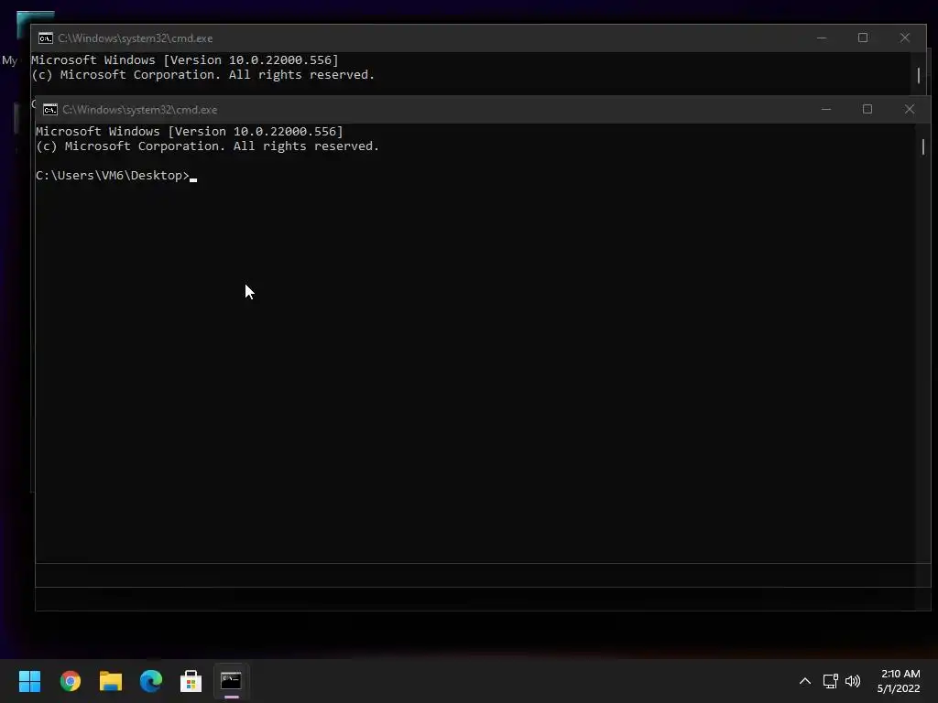Screen dimensions: 938x703
Task: Open the volume speaker tray icon
Action: 853,681
